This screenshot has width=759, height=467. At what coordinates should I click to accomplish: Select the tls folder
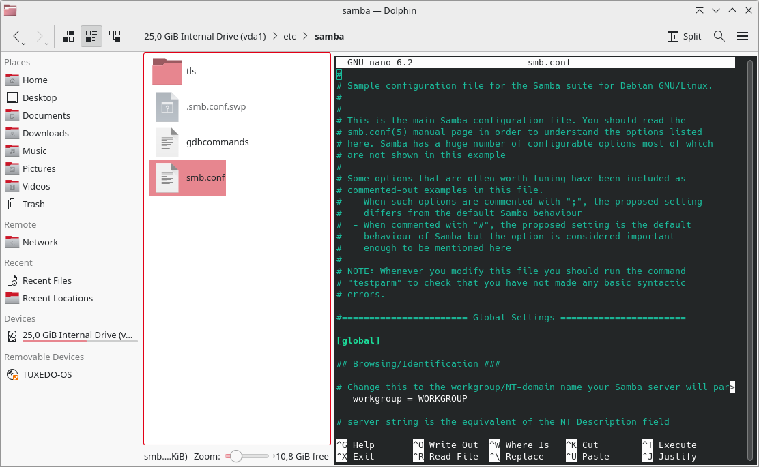174,71
